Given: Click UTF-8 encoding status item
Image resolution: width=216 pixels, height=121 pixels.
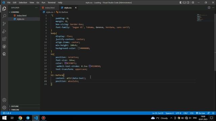Looking at the screenshot, I should 179,113.
